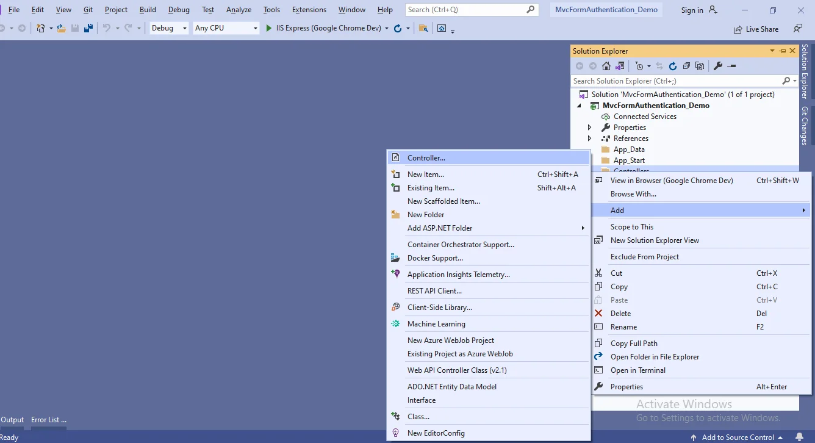Open the Extensions menu
815x443 pixels.
click(309, 10)
